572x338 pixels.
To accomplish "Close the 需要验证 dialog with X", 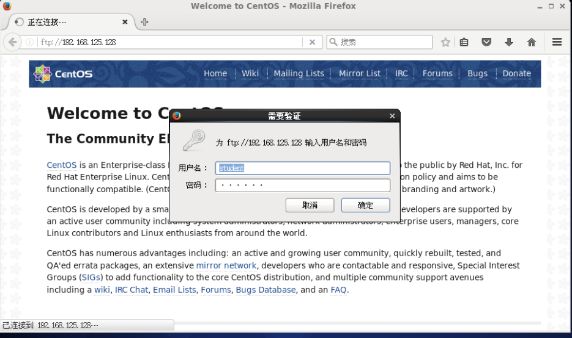I will [x=392, y=116].
